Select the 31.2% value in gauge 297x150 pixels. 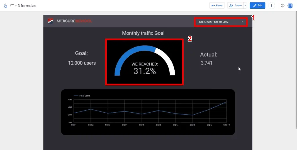(x=145, y=71)
